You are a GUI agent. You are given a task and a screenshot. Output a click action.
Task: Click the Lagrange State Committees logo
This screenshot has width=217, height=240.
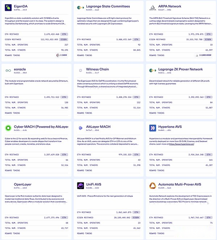[80, 8]
